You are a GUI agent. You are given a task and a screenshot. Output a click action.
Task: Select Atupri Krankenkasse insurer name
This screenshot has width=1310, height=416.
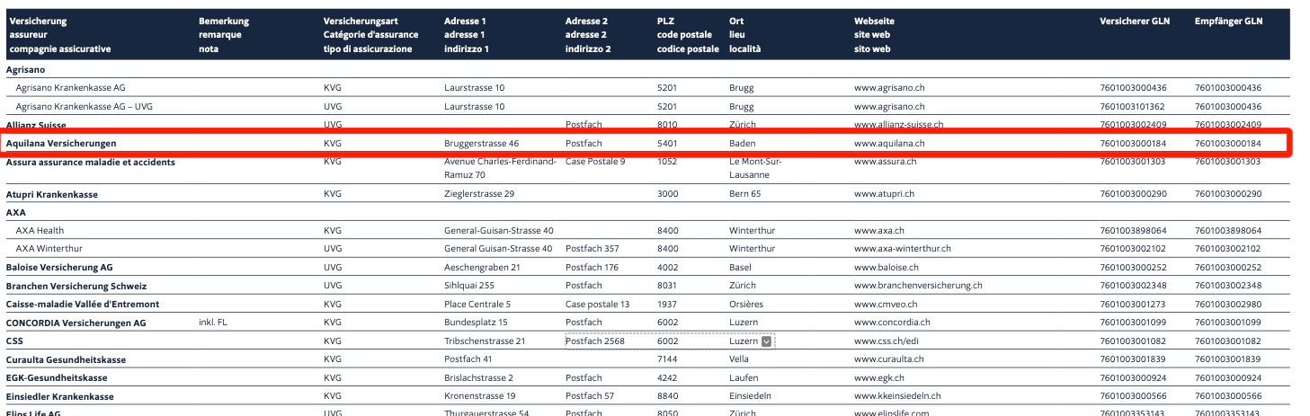tap(52, 194)
